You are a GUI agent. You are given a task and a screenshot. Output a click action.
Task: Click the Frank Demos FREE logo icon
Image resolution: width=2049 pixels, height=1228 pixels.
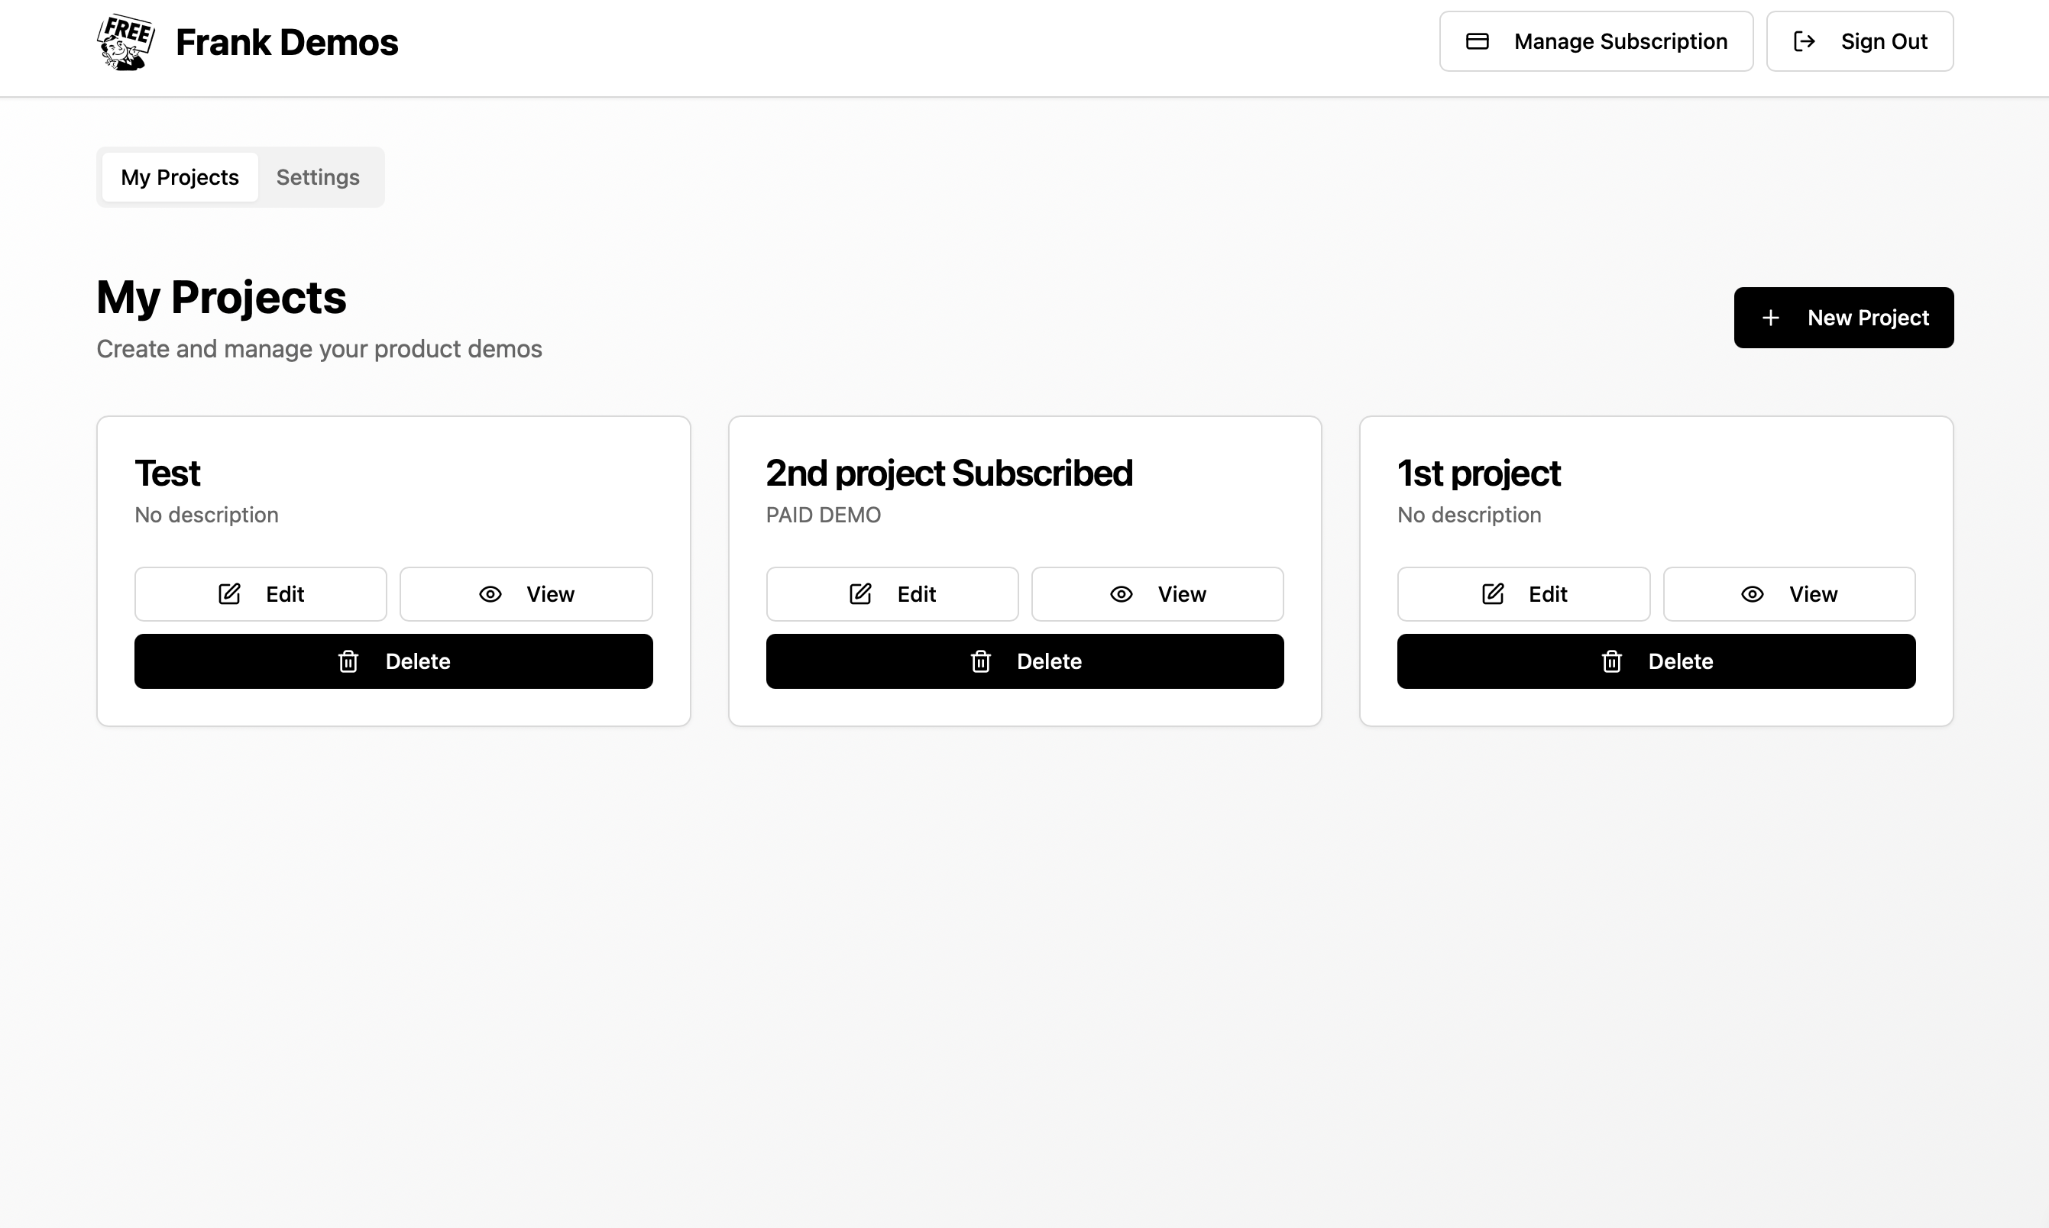click(x=126, y=41)
